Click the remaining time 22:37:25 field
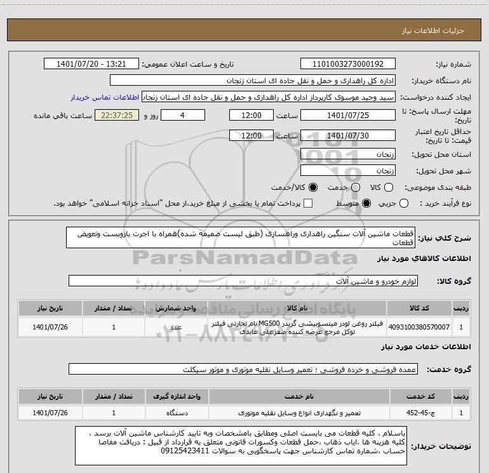Viewport: 489px width, 473px height. (x=117, y=115)
